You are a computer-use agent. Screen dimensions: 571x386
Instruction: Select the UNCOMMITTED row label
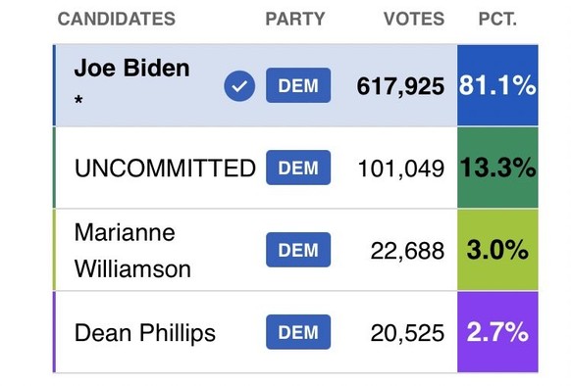165,169
